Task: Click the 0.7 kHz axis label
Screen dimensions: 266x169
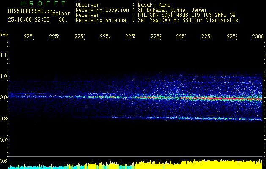Action: (3, 139)
